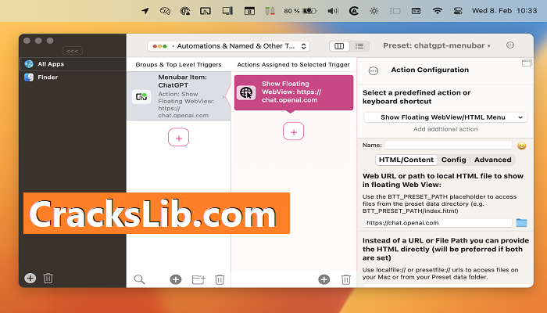The image size is (547, 313).
Task: Switch to list view layout
Action: (359, 46)
